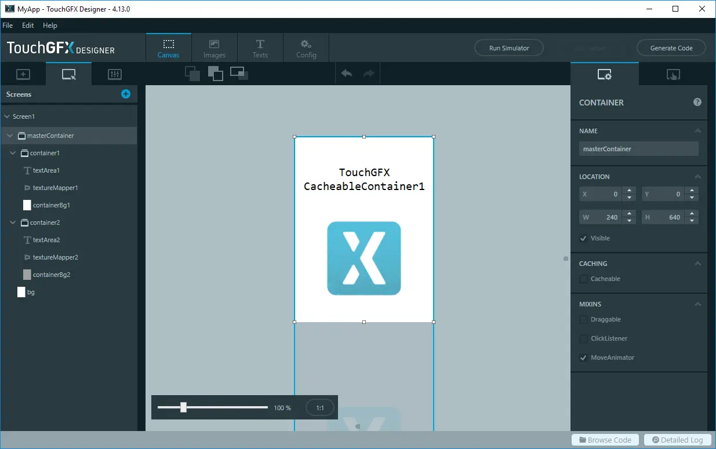Image resolution: width=716 pixels, height=449 pixels.
Task: Click the Container help question icon
Action: [697, 102]
